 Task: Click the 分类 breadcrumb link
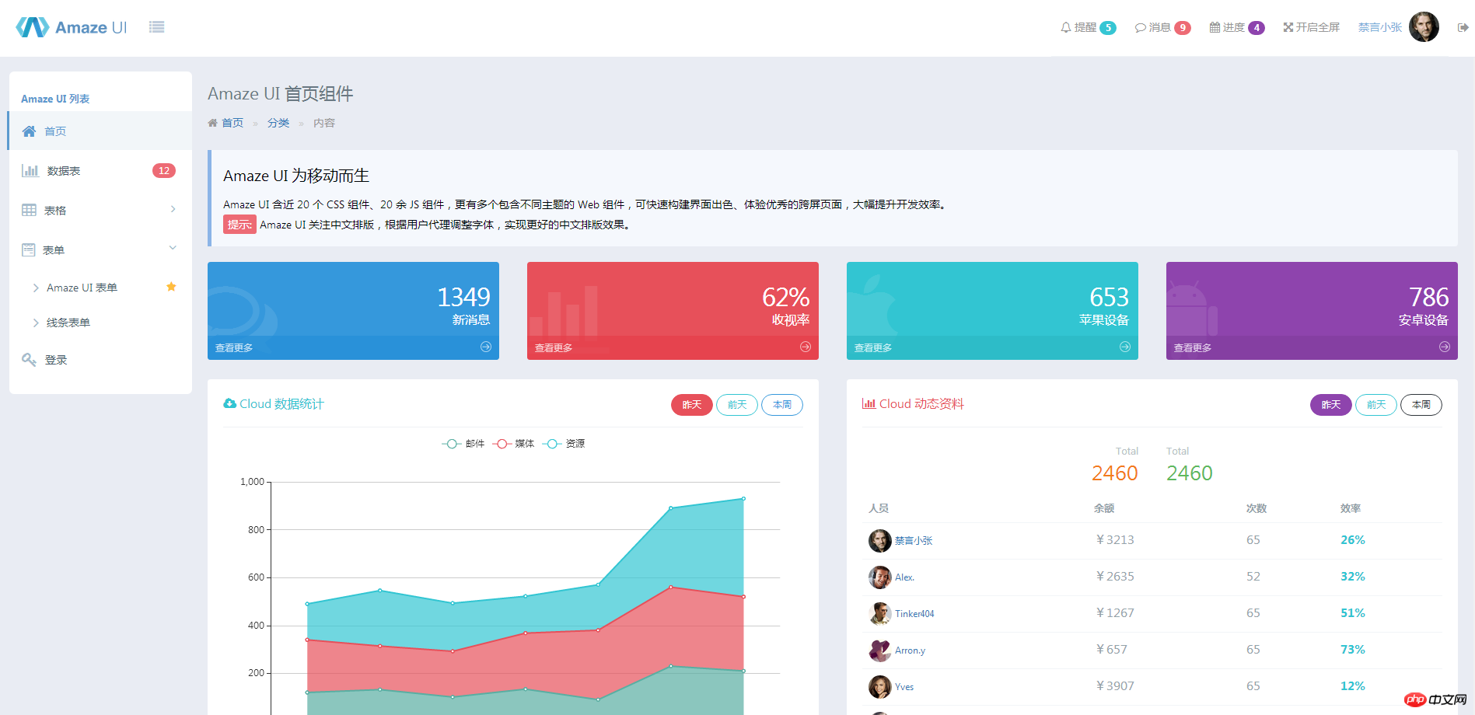coord(278,123)
